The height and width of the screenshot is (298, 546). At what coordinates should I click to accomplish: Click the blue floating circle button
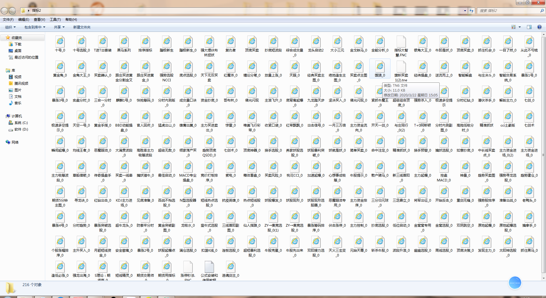(515, 283)
